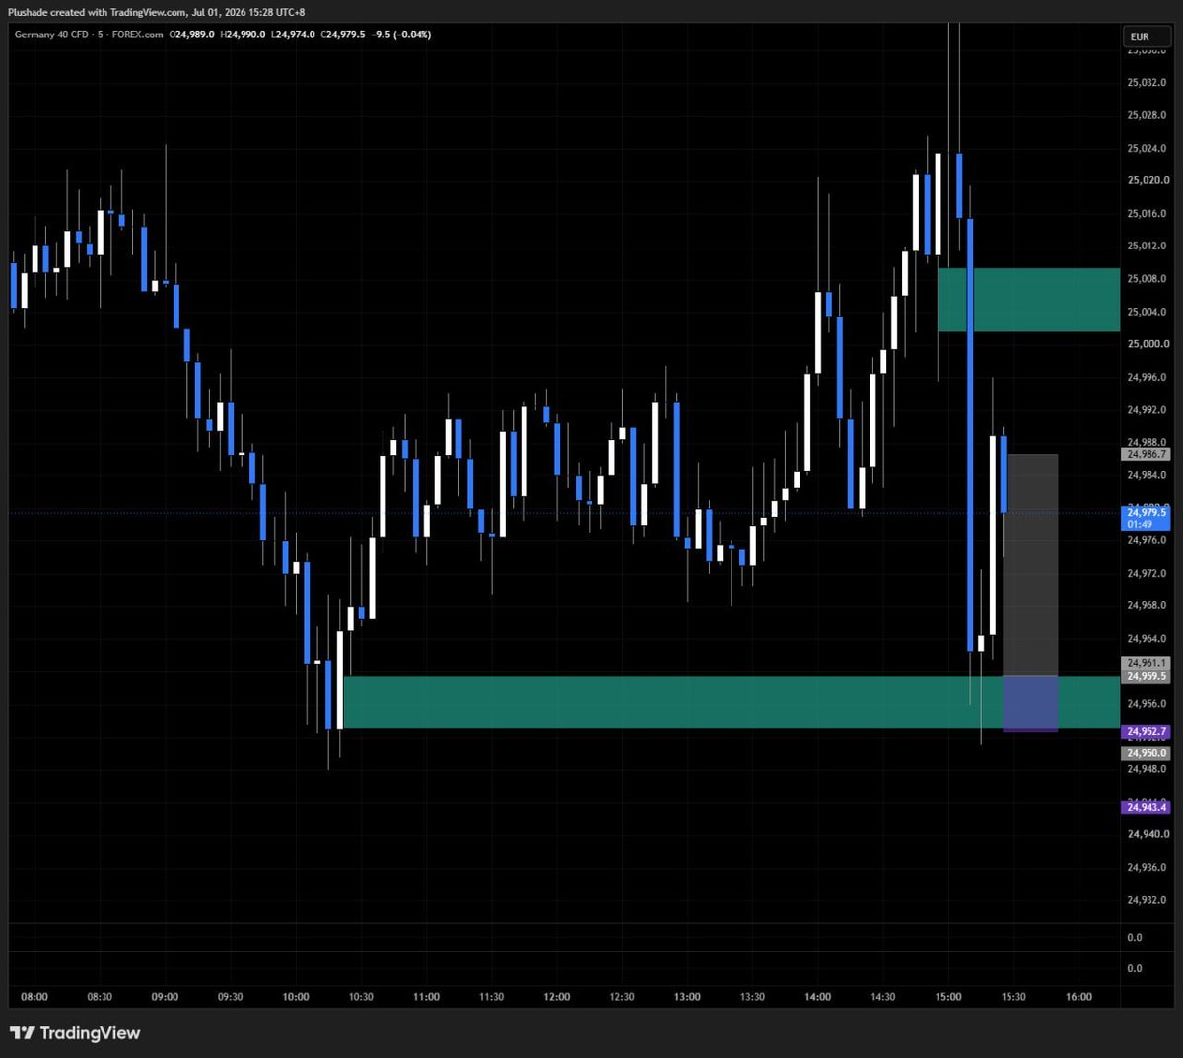Click the 12:00 time axis label
This screenshot has width=1183, height=1058.
(x=557, y=997)
